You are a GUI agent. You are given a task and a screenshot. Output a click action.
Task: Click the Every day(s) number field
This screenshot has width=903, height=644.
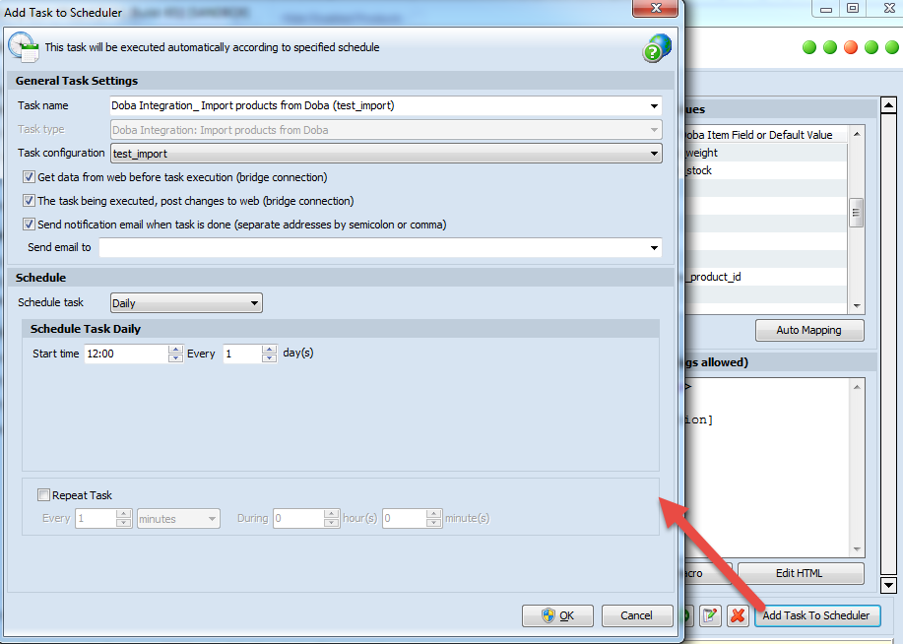[x=242, y=354]
